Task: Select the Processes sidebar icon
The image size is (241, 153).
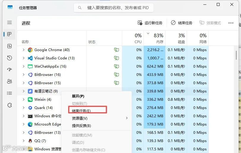Action: point(9,34)
